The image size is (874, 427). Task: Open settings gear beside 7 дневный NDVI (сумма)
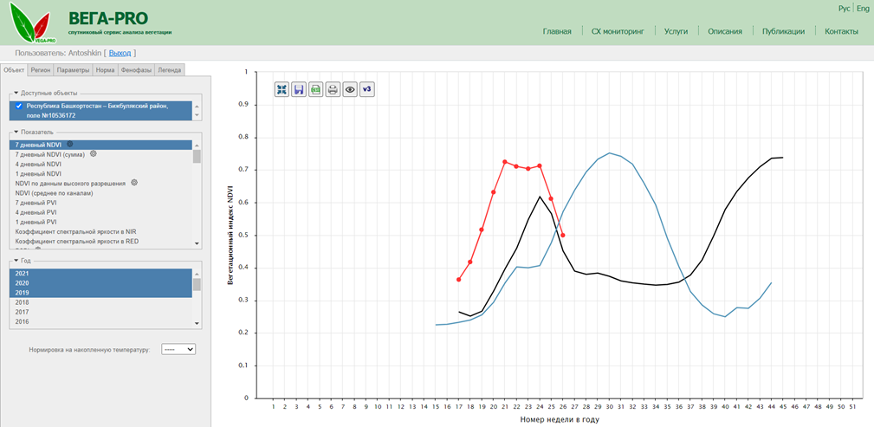click(94, 153)
